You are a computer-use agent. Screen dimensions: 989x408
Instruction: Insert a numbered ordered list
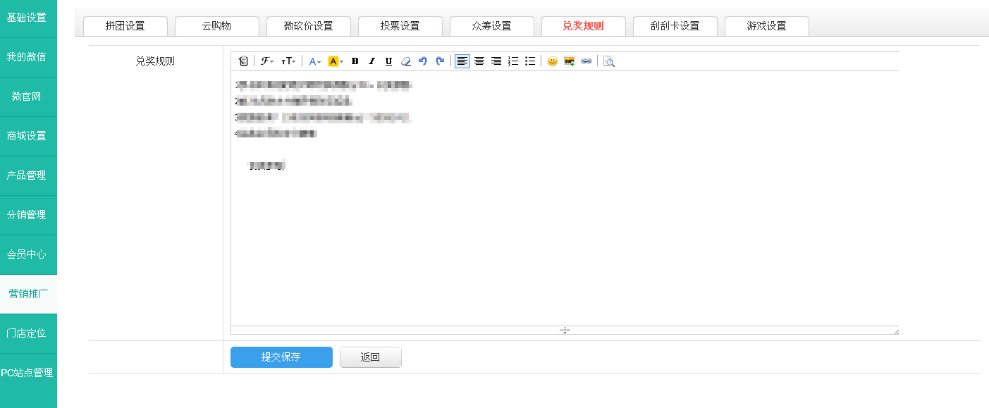[x=513, y=61]
